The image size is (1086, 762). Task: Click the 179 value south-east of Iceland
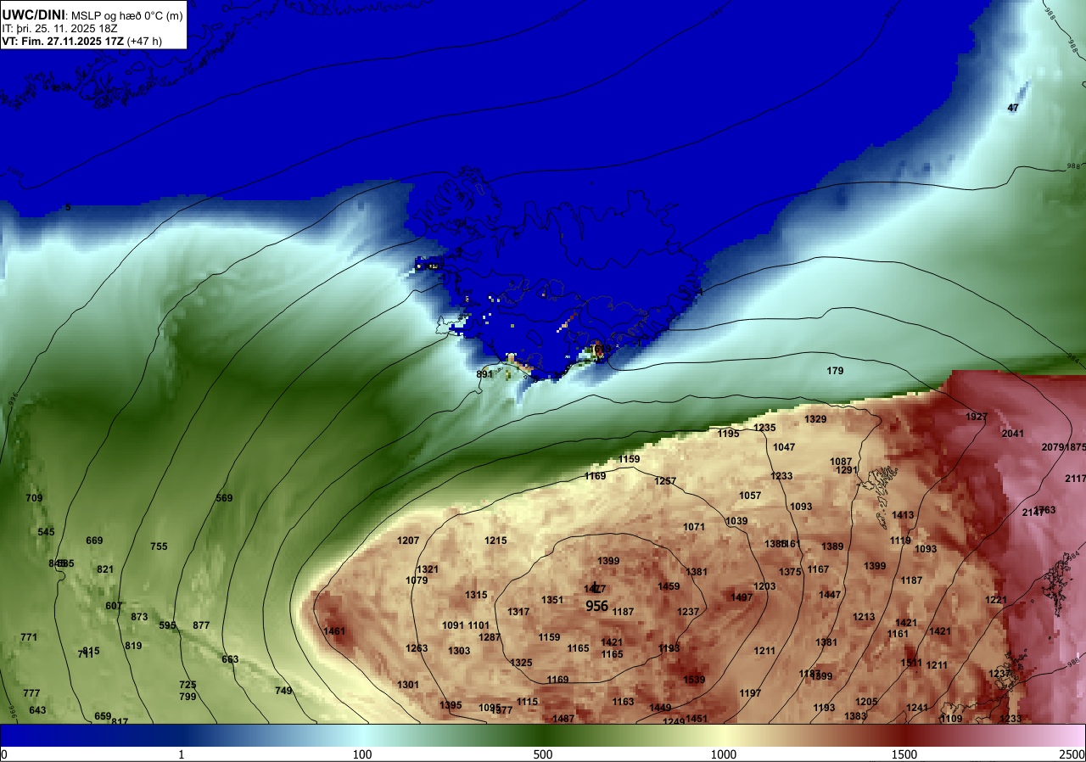[x=836, y=371]
